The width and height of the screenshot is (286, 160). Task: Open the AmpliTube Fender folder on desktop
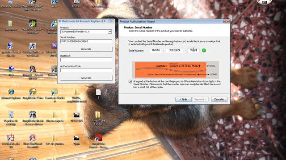[x=98, y=115]
